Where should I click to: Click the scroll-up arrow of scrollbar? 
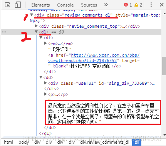click(x=164, y=13)
